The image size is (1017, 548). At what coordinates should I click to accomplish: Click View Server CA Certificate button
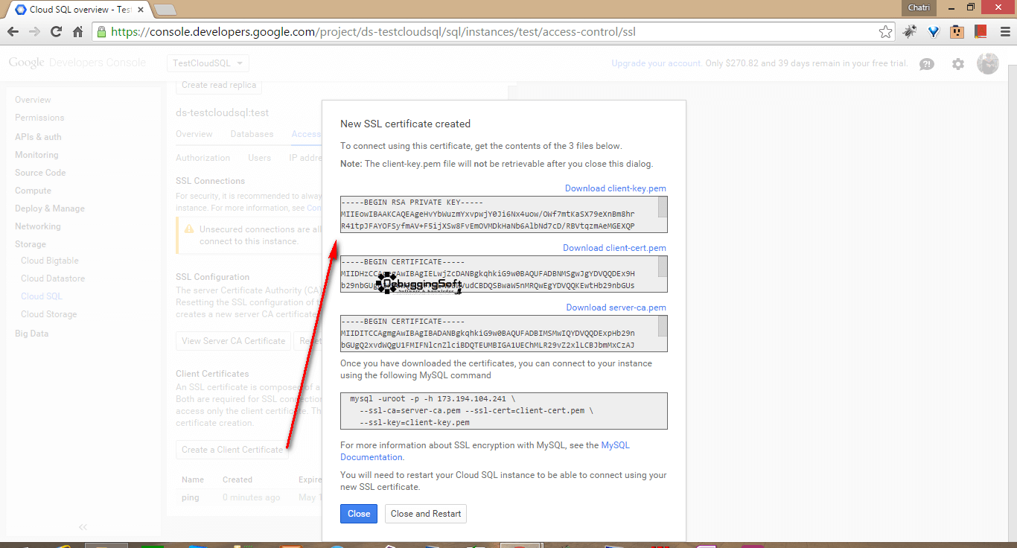tap(234, 341)
